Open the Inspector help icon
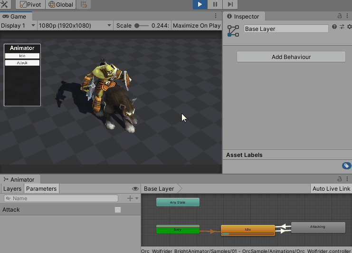This screenshot has height=253, width=352. pos(334,27)
